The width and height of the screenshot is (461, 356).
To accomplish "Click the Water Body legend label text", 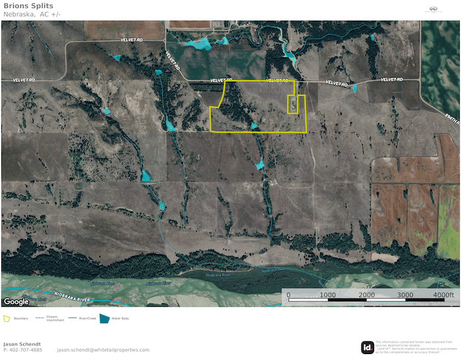I will tap(121, 318).
